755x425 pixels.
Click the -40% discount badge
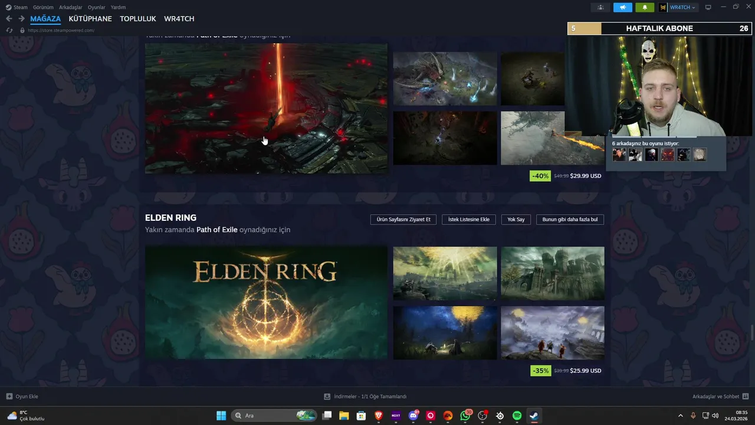(x=540, y=176)
